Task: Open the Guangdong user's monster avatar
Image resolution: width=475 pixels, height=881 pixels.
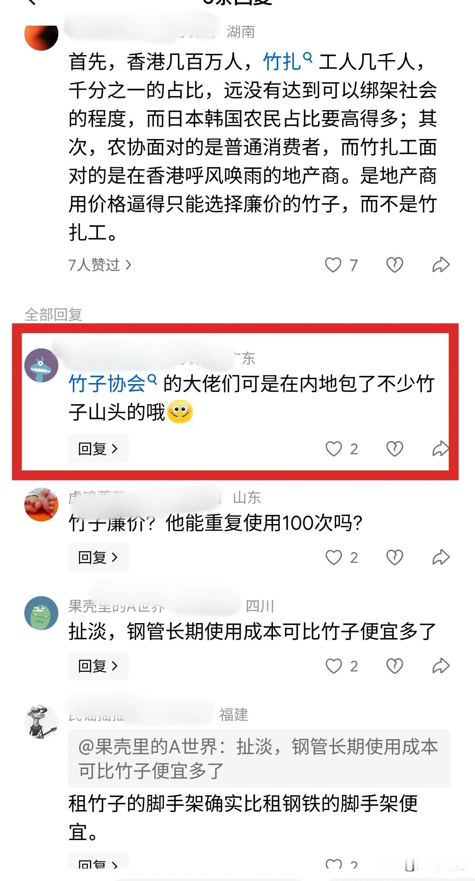Action: click(x=41, y=365)
